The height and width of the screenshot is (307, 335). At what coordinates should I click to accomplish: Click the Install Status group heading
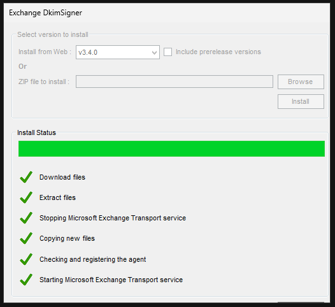click(x=36, y=132)
